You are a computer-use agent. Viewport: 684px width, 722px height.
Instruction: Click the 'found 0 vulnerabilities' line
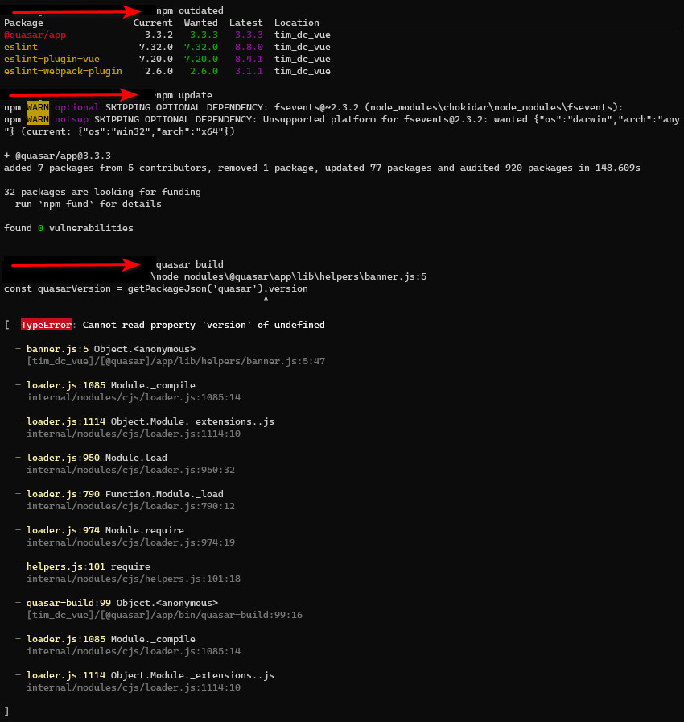68,228
